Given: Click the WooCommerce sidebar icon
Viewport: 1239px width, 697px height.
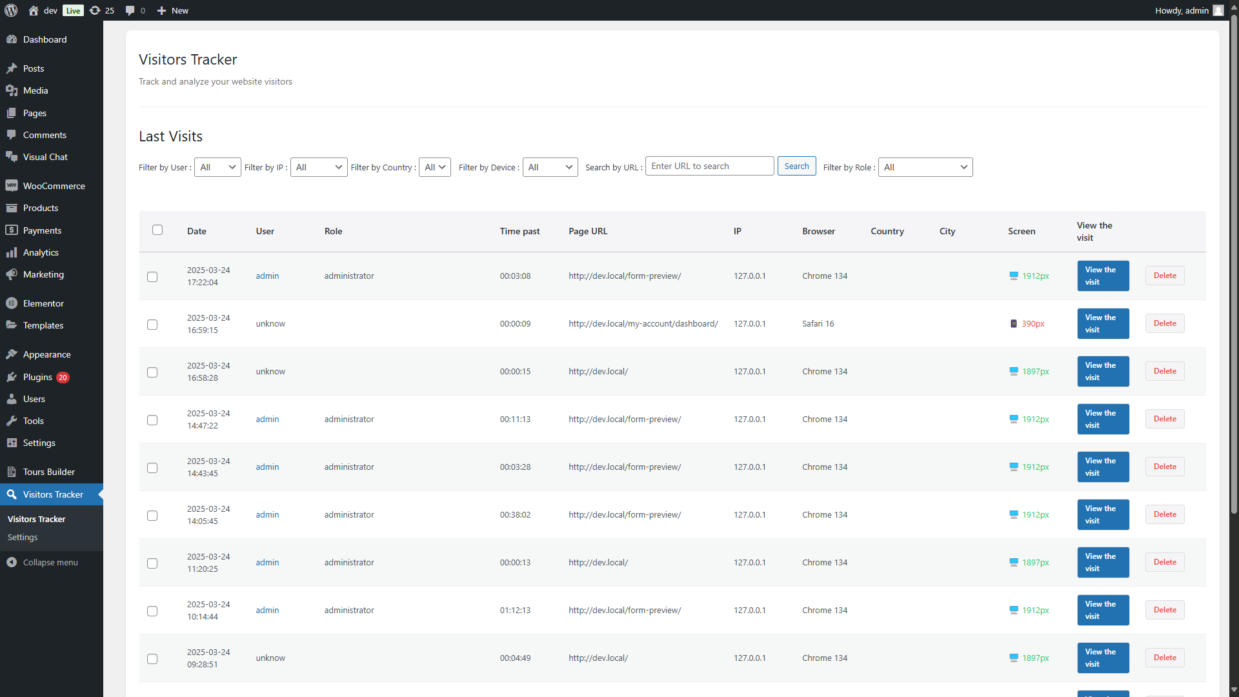Looking at the screenshot, I should coord(12,186).
